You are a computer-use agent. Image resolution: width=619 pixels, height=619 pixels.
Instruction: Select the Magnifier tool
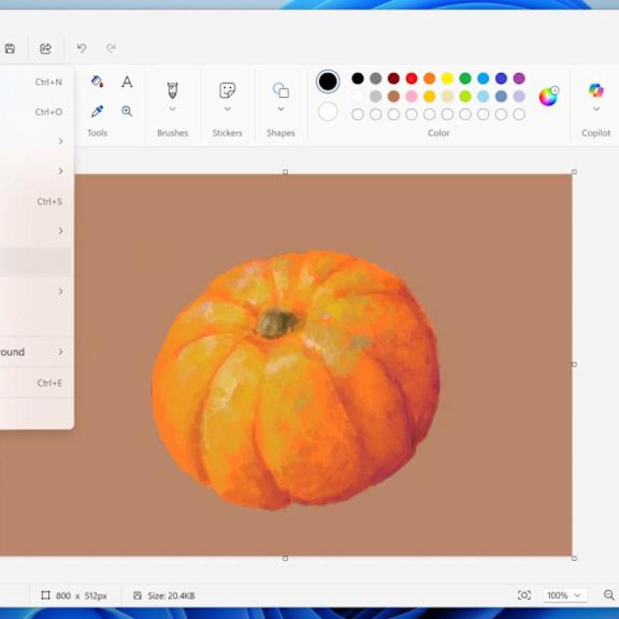[x=127, y=111]
